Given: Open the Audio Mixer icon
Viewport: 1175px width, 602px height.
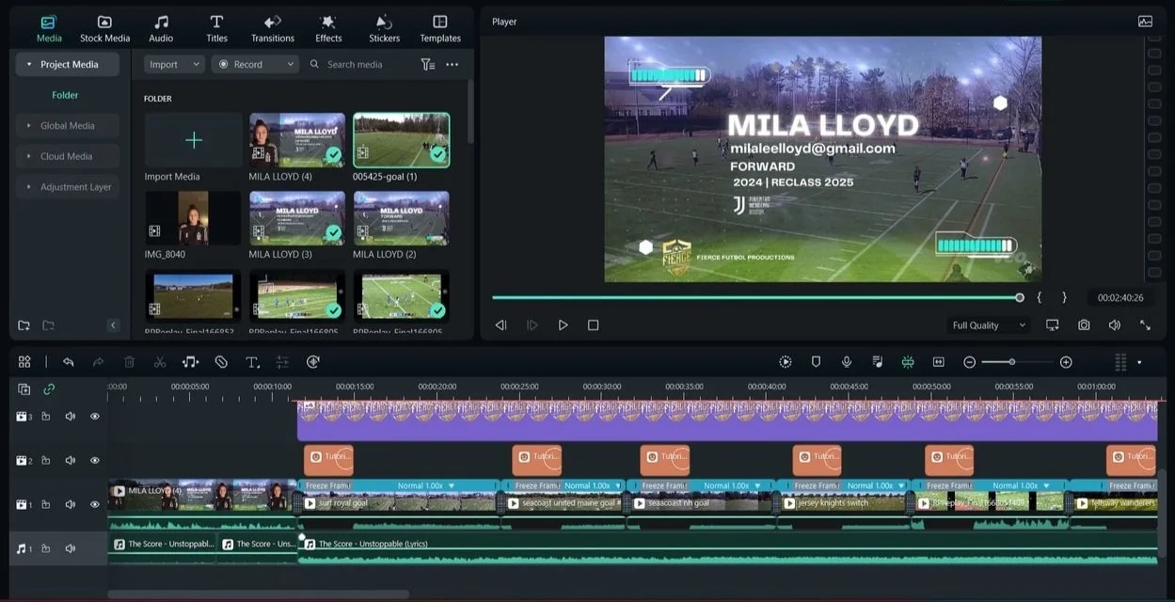Looking at the screenshot, I should [877, 361].
